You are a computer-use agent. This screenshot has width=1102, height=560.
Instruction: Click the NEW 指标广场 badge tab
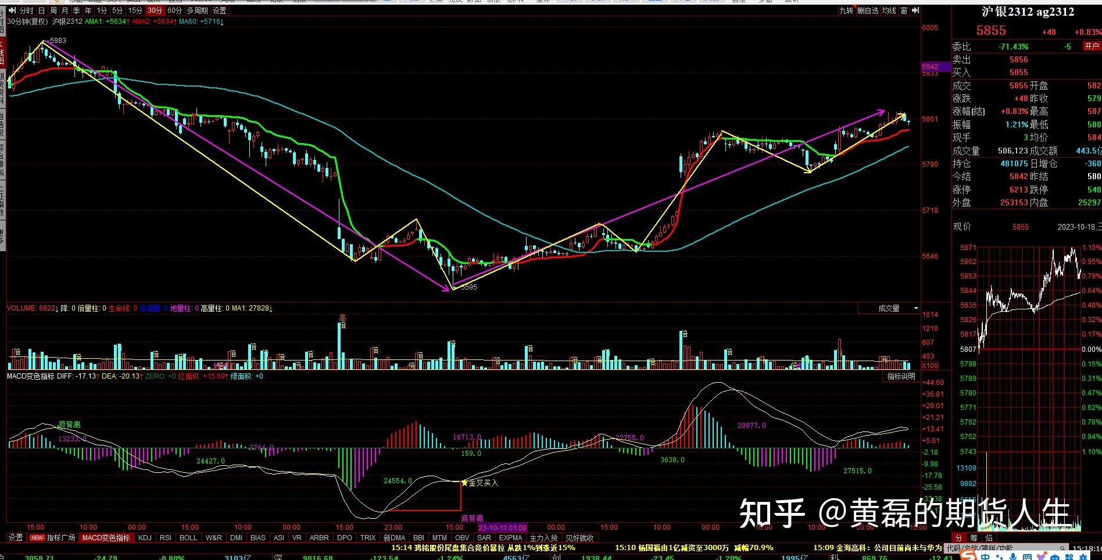(53, 538)
